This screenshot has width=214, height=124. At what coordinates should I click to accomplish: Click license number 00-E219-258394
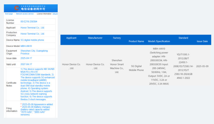tap(29, 22)
